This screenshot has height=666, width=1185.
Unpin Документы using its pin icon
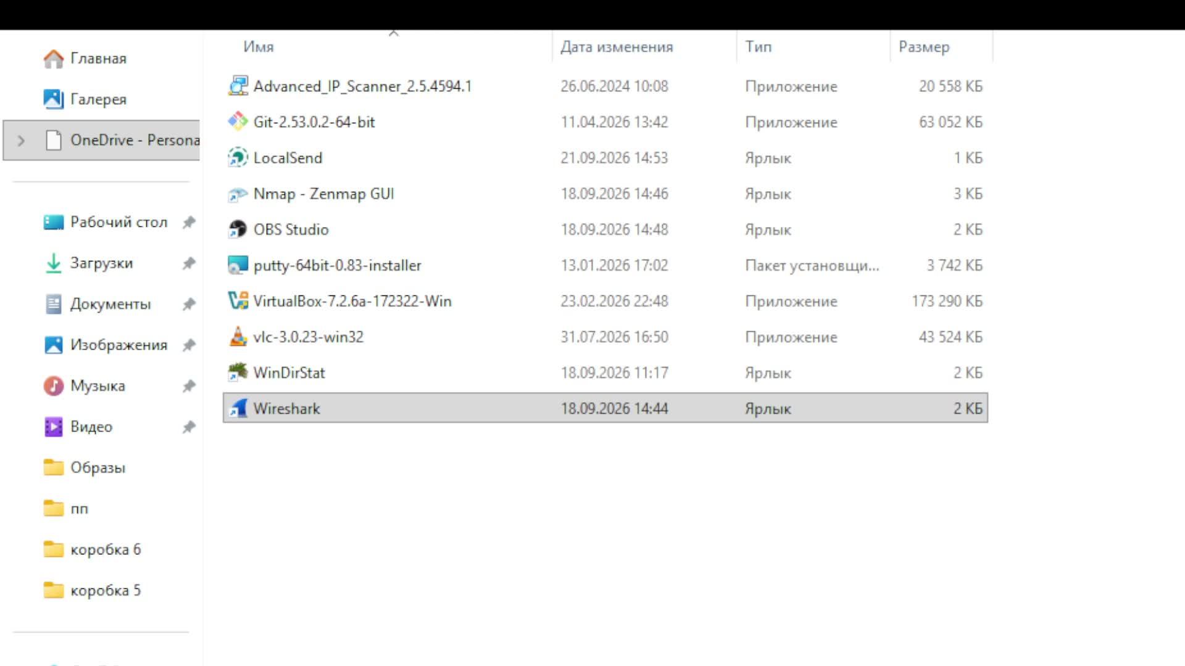coord(189,304)
